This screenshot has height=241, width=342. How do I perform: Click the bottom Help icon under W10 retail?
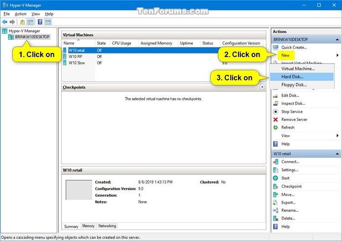[276, 226]
